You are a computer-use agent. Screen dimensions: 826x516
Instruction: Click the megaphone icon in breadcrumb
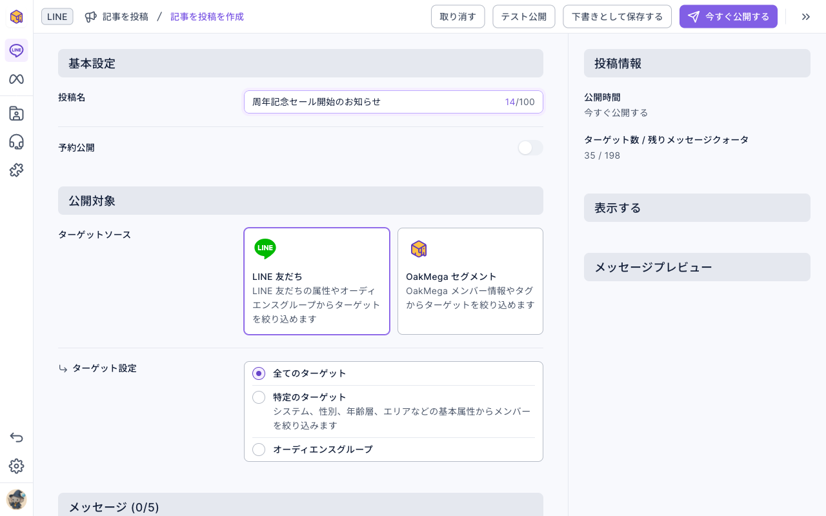click(91, 17)
